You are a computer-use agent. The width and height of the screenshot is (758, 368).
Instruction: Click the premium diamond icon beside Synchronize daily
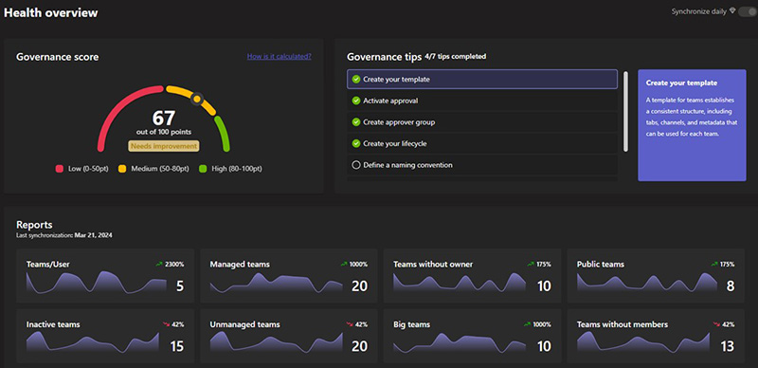732,11
